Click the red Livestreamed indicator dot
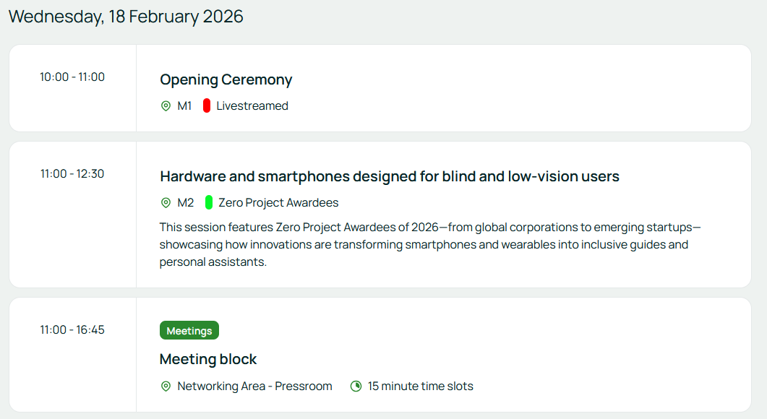Image resolution: width=767 pixels, height=419 pixels. 207,106
